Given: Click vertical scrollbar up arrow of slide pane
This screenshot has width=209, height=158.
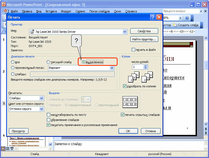Looking at the screenshot, I should (206, 38).
